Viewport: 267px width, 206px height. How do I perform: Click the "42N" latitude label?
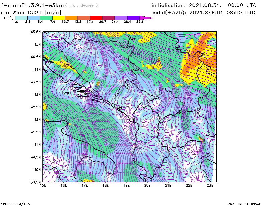[37, 120]
